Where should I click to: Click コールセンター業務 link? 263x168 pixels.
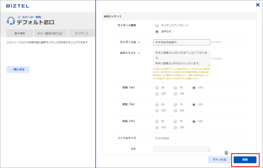29,17
